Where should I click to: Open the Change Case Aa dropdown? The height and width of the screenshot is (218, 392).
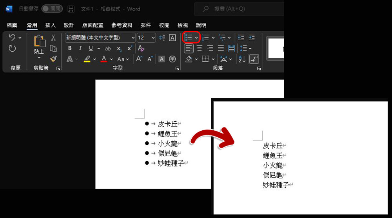[x=123, y=59]
